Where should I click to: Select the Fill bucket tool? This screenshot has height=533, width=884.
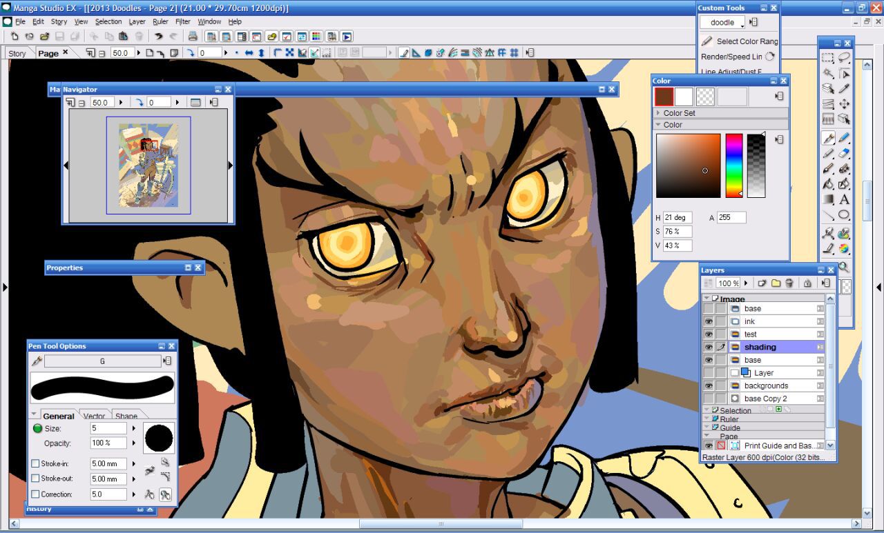click(828, 184)
